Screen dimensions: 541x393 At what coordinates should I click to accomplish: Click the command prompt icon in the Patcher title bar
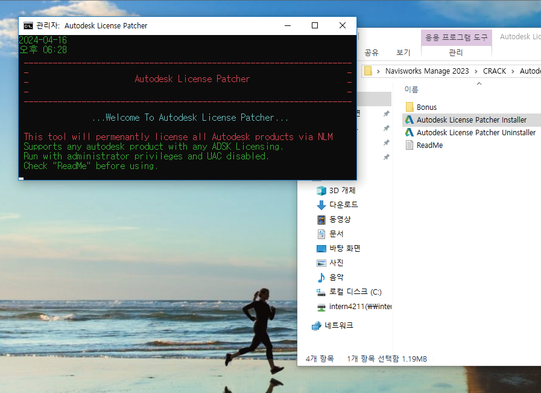(28, 25)
